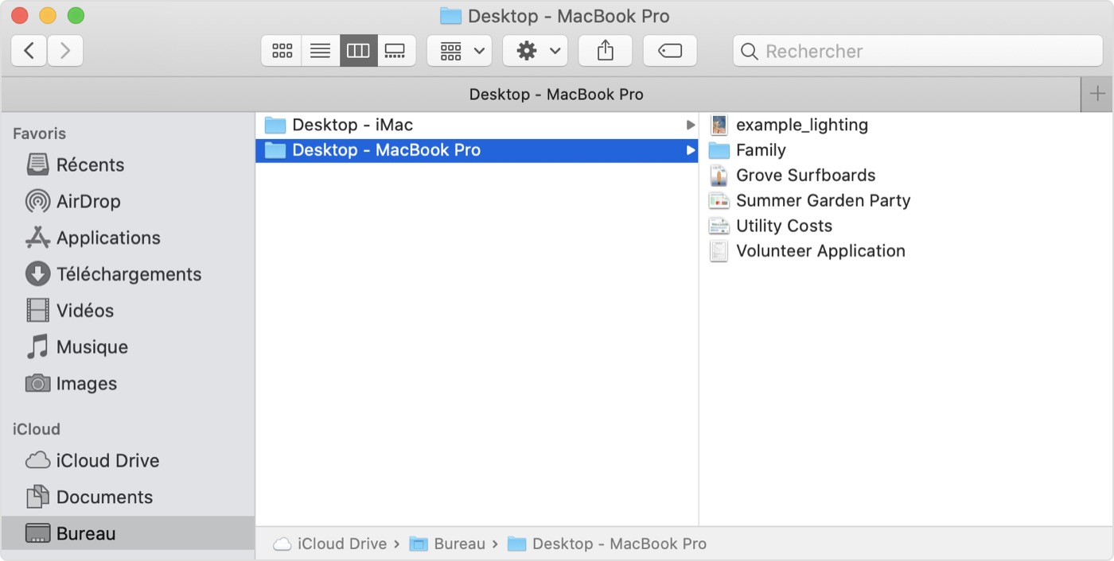This screenshot has width=1114, height=561.
Task: Click the Family folder icon
Action: (719, 150)
